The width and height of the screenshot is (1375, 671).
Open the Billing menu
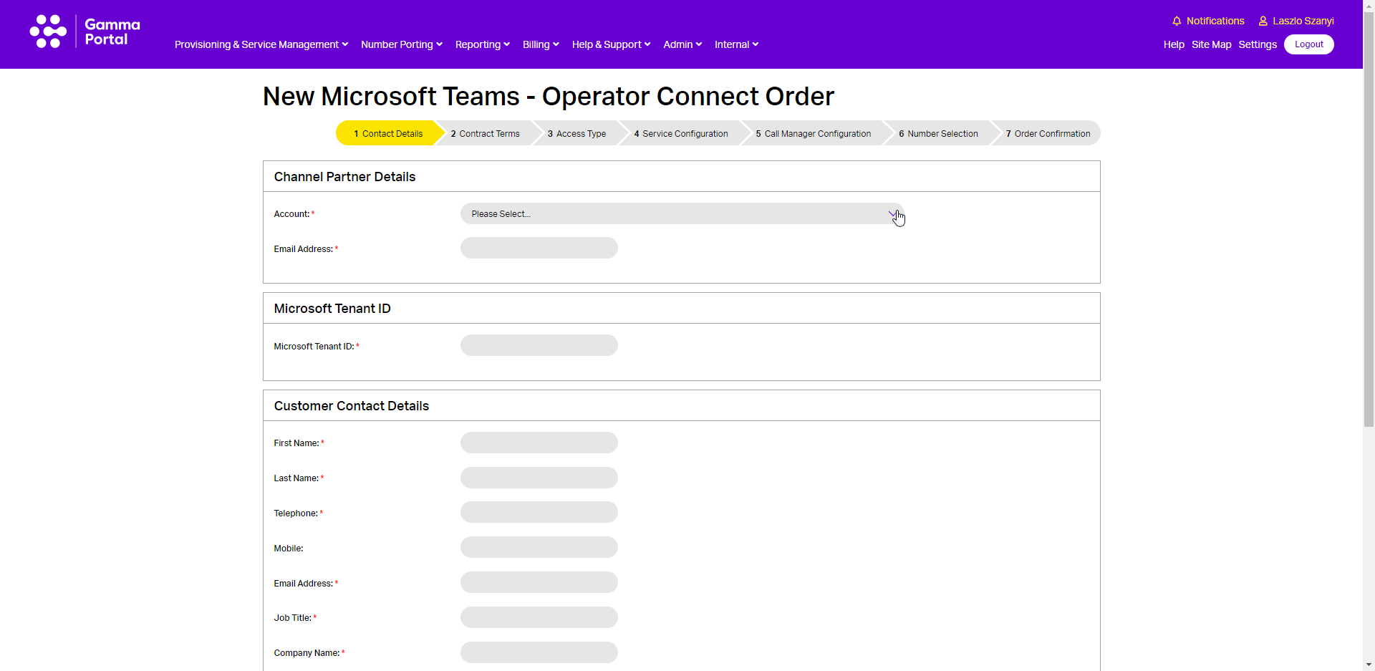(x=541, y=44)
